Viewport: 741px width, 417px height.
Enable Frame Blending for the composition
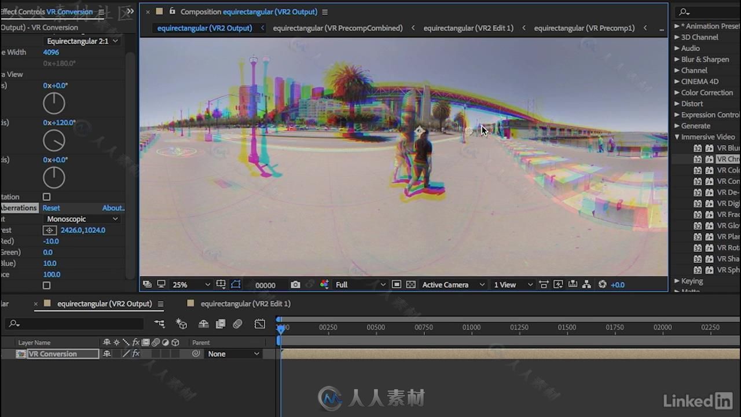click(221, 324)
